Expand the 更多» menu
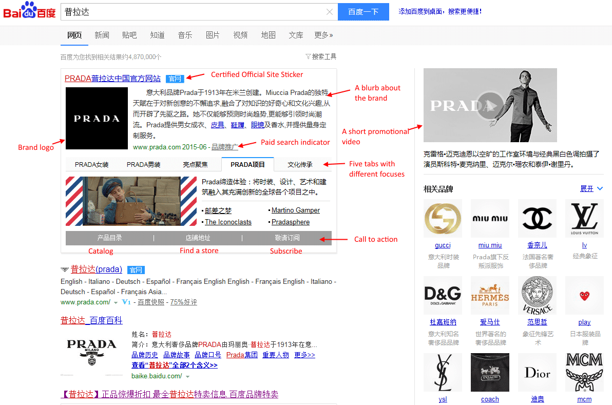Screen dimensions: 612x405 click(323, 35)
